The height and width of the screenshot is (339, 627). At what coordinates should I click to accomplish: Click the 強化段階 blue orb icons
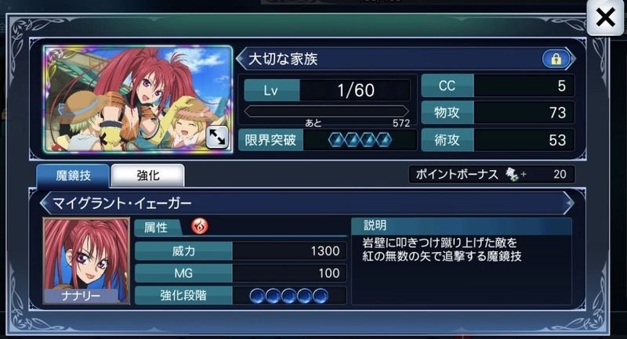tap(288, 296)
